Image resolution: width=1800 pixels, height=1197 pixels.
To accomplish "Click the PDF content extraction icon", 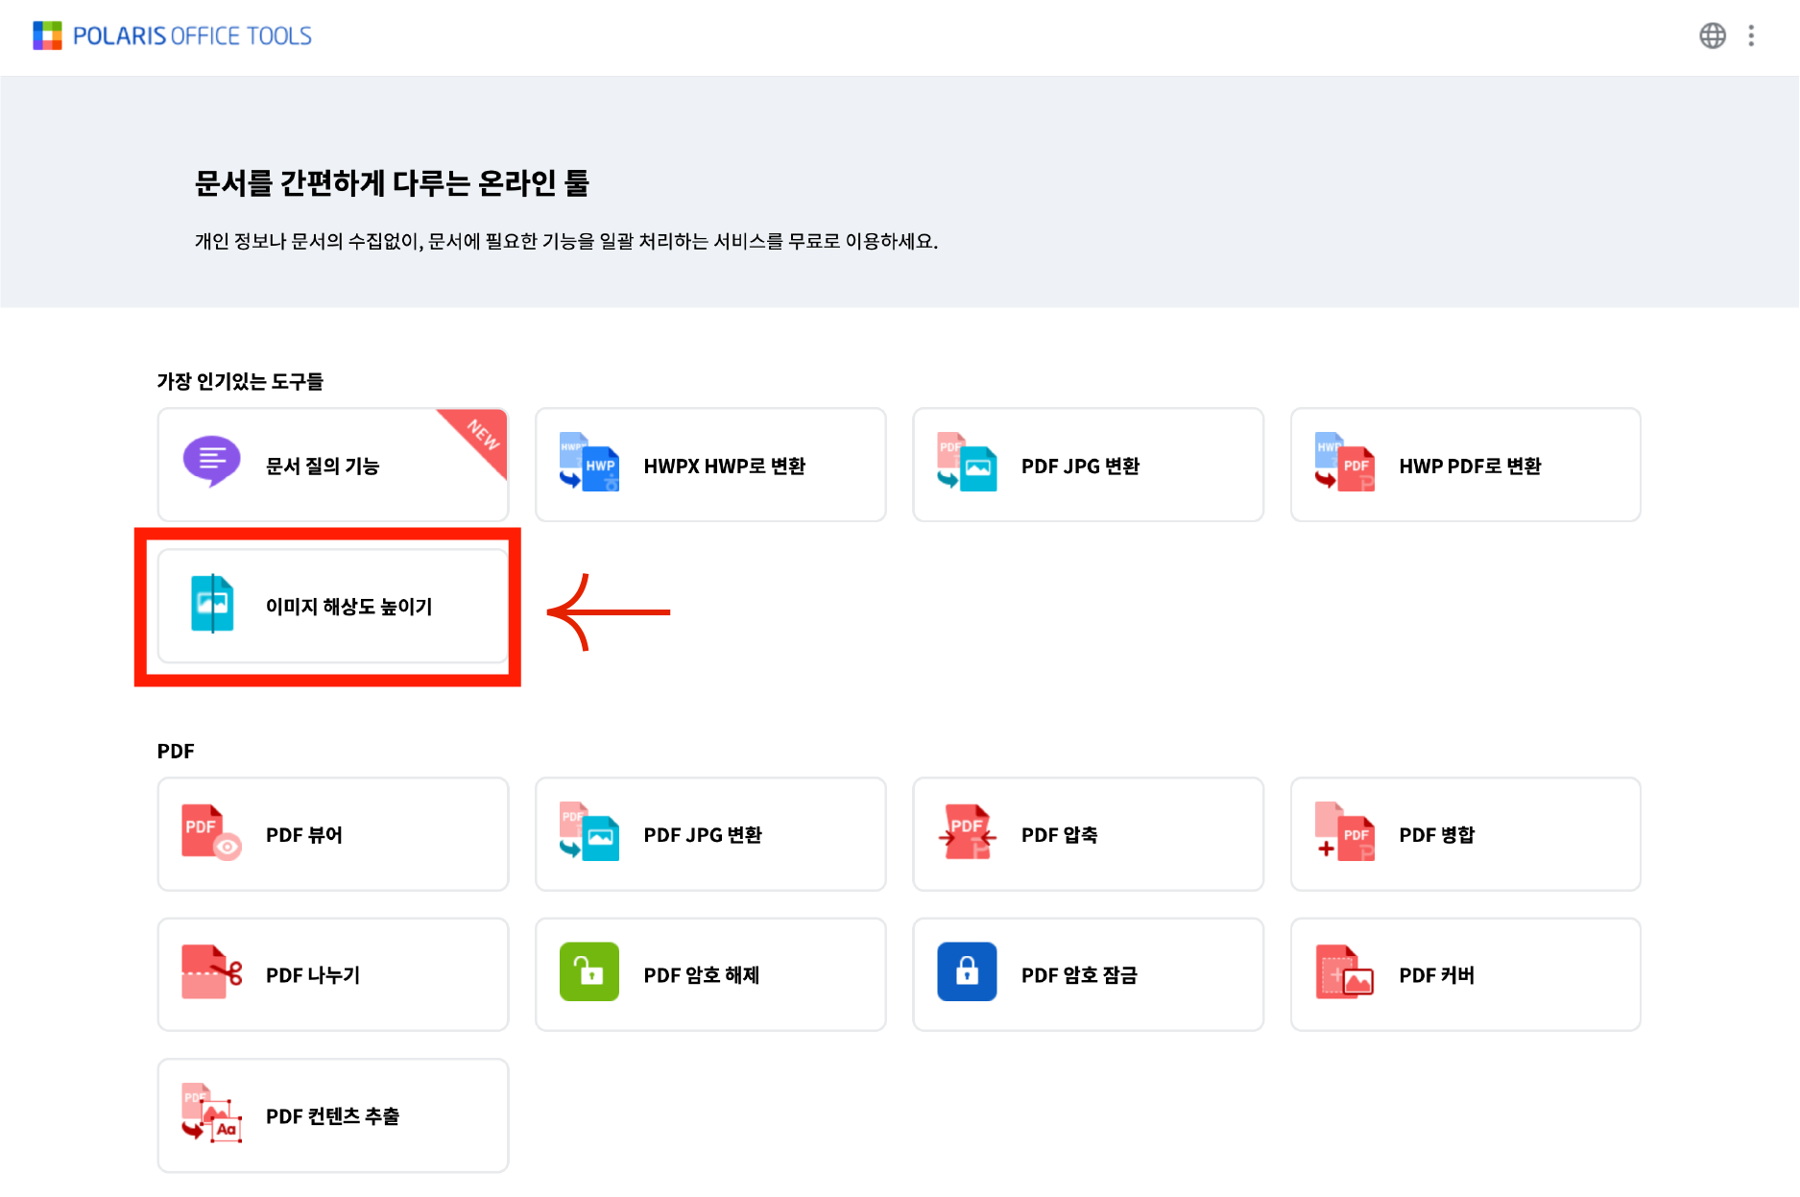I will tap(211, 1113).
